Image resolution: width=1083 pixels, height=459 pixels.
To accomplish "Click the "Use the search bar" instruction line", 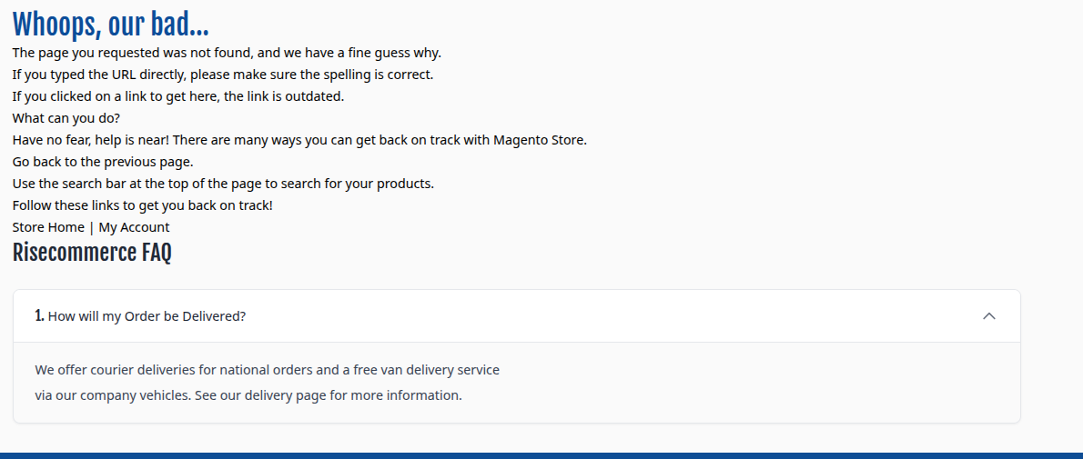I will coord(223,184).
